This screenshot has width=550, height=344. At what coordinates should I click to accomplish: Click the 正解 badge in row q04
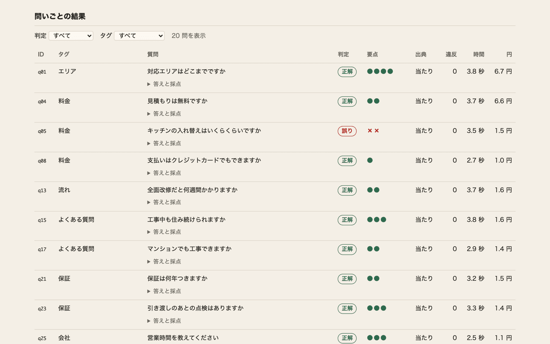[347, 101]
